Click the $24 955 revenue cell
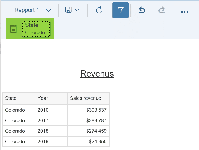This screenshot has height=150, width=199. click(88, 142)
